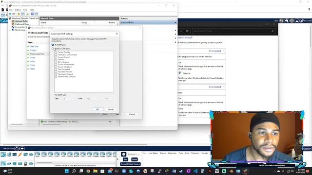Screen dimensions: 312x175
Task: Click the Back arrow in Firewall toolbar
Action: pyautogui.click(x=10, y=14)
